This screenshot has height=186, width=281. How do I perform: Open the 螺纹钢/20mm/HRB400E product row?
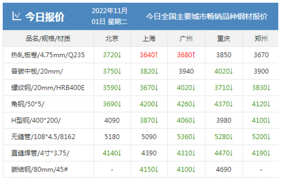[48, 88]
